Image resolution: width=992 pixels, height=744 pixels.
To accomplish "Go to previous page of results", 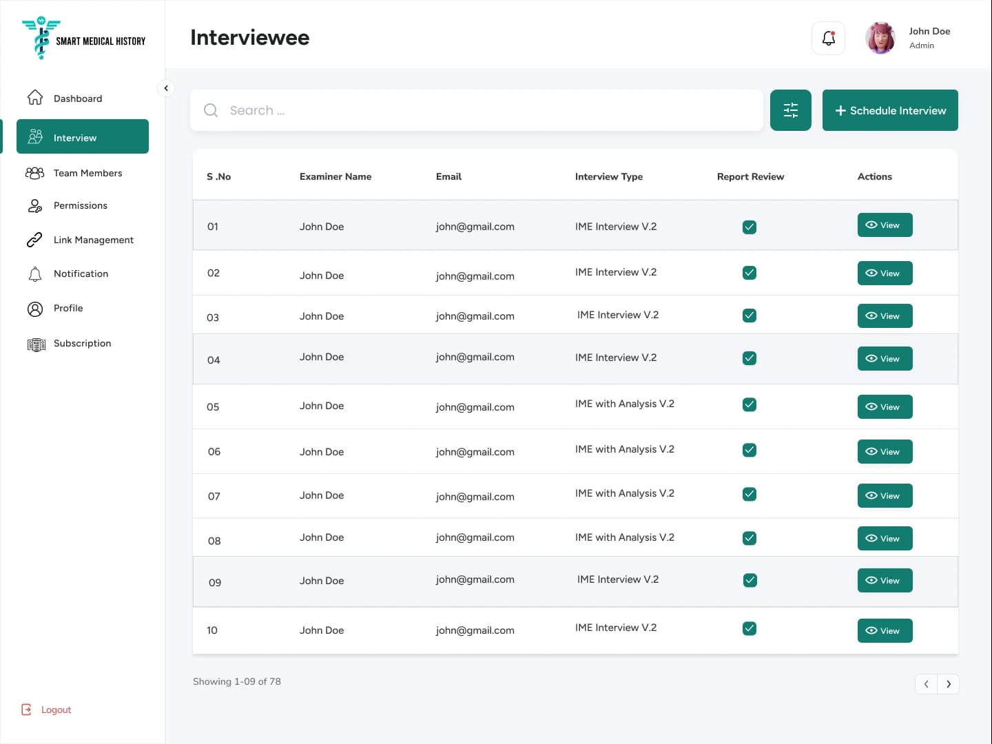I will click(926, 684).
